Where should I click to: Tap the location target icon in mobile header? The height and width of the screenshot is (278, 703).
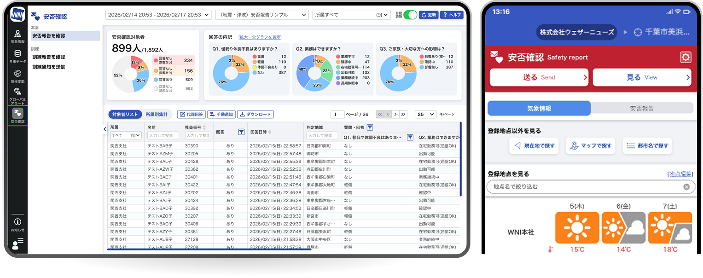tap(638, 32)
